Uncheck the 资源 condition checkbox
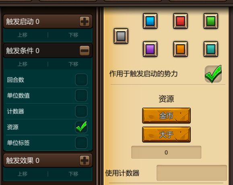This screenshot has width=233, height=185. tap(81, 127)
